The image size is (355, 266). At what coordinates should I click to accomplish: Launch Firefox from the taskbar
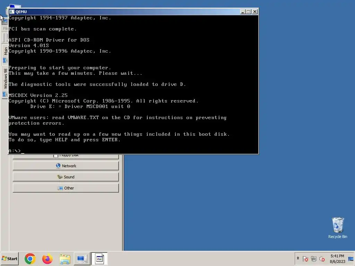tap(47, 258)
